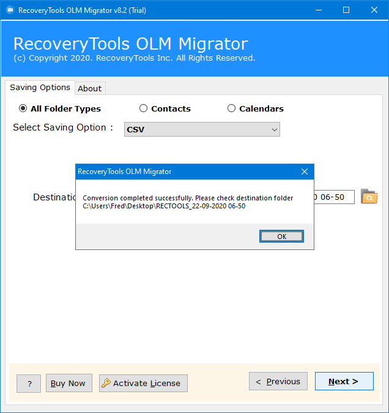The height and width of the screenshot is (413, 389).
Task: Click the destination path input field
Action: pyautogui.click(x=334, y=197)
